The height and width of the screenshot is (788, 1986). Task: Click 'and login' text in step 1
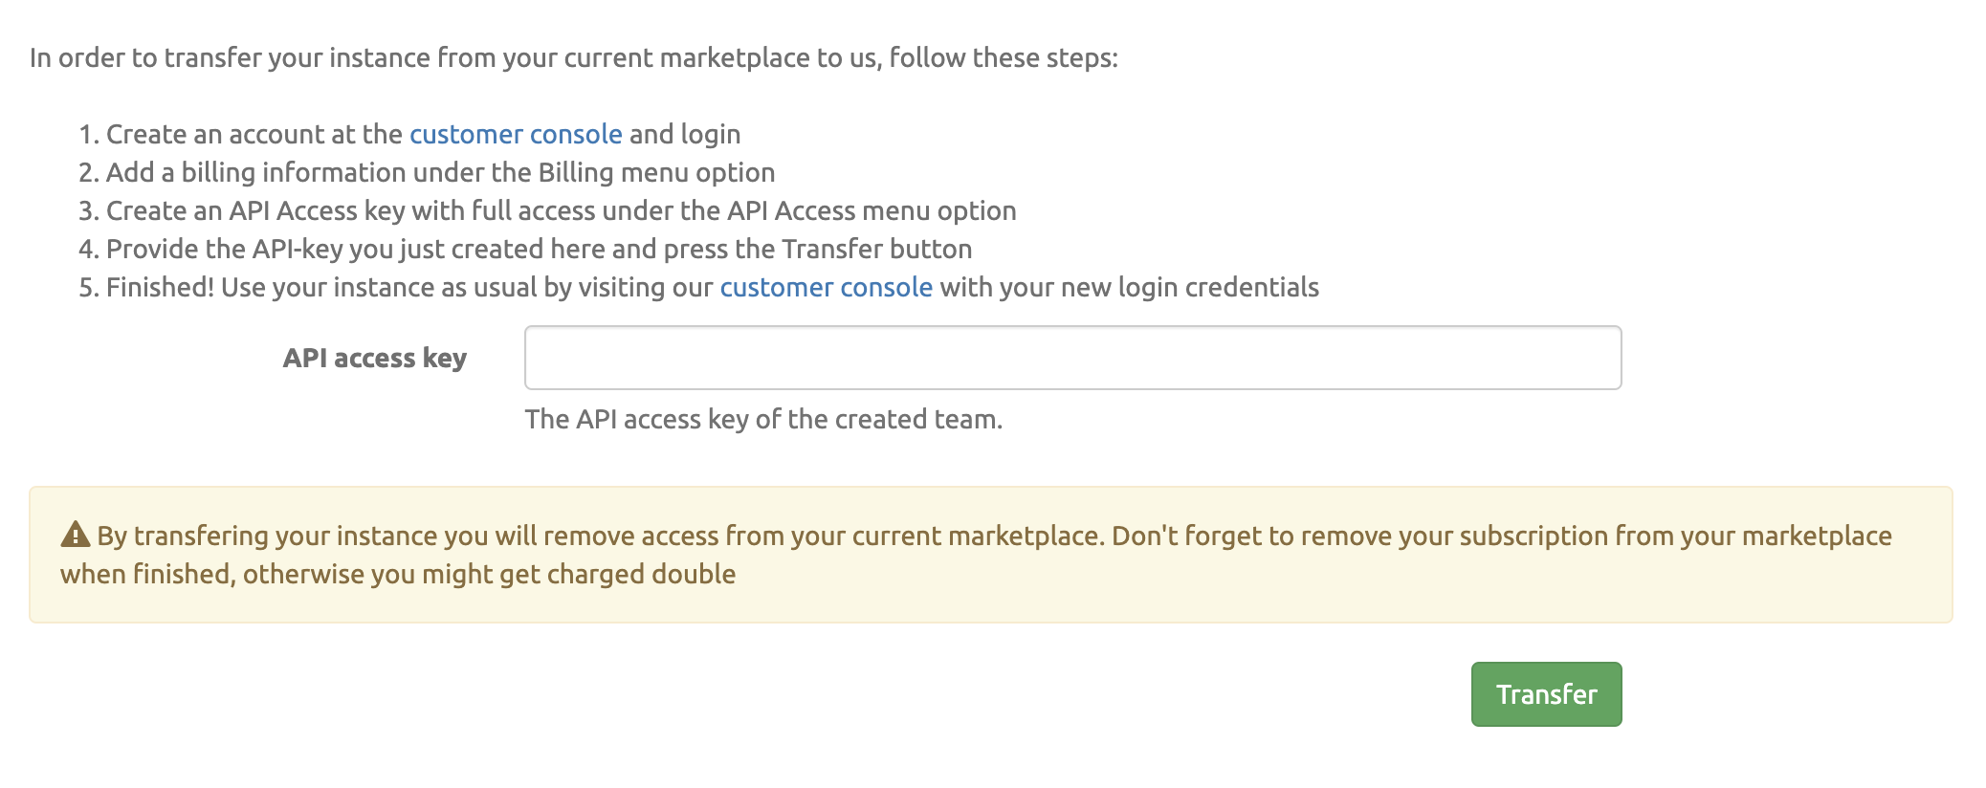pyautogui.click(x=684, y=134)
